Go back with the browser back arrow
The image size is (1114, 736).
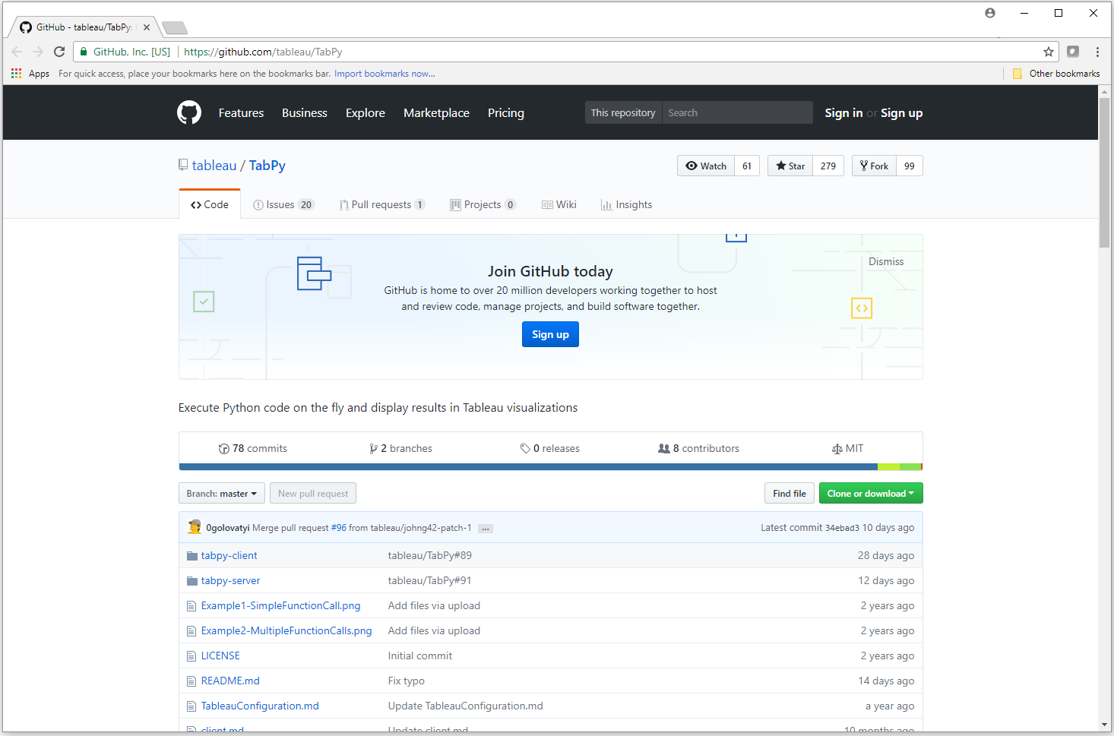(x=17, y=52)
